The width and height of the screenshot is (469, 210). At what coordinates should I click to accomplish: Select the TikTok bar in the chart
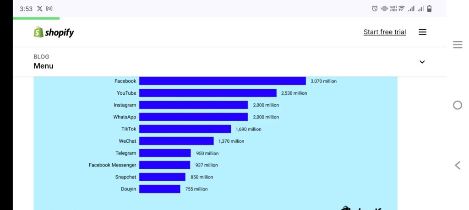[x=185, y=129]
